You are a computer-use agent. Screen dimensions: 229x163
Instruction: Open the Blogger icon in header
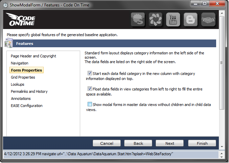pyautogui.click(x=190, y=20)
